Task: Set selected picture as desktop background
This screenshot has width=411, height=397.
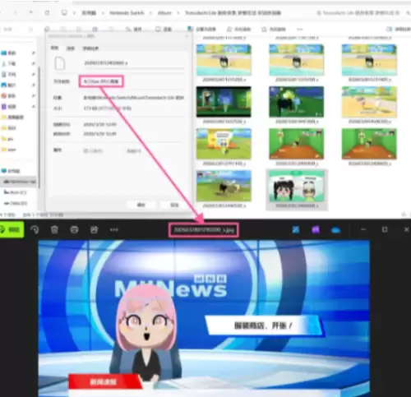Action: click(201, 29)
